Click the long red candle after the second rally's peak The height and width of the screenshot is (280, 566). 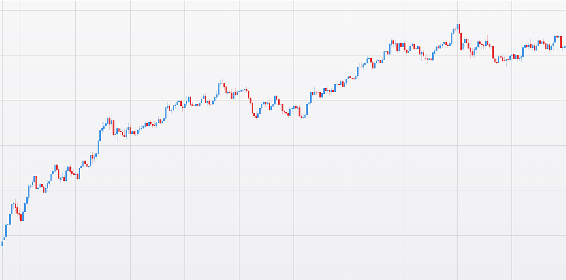pyautogui.click(x=114, y=127)
